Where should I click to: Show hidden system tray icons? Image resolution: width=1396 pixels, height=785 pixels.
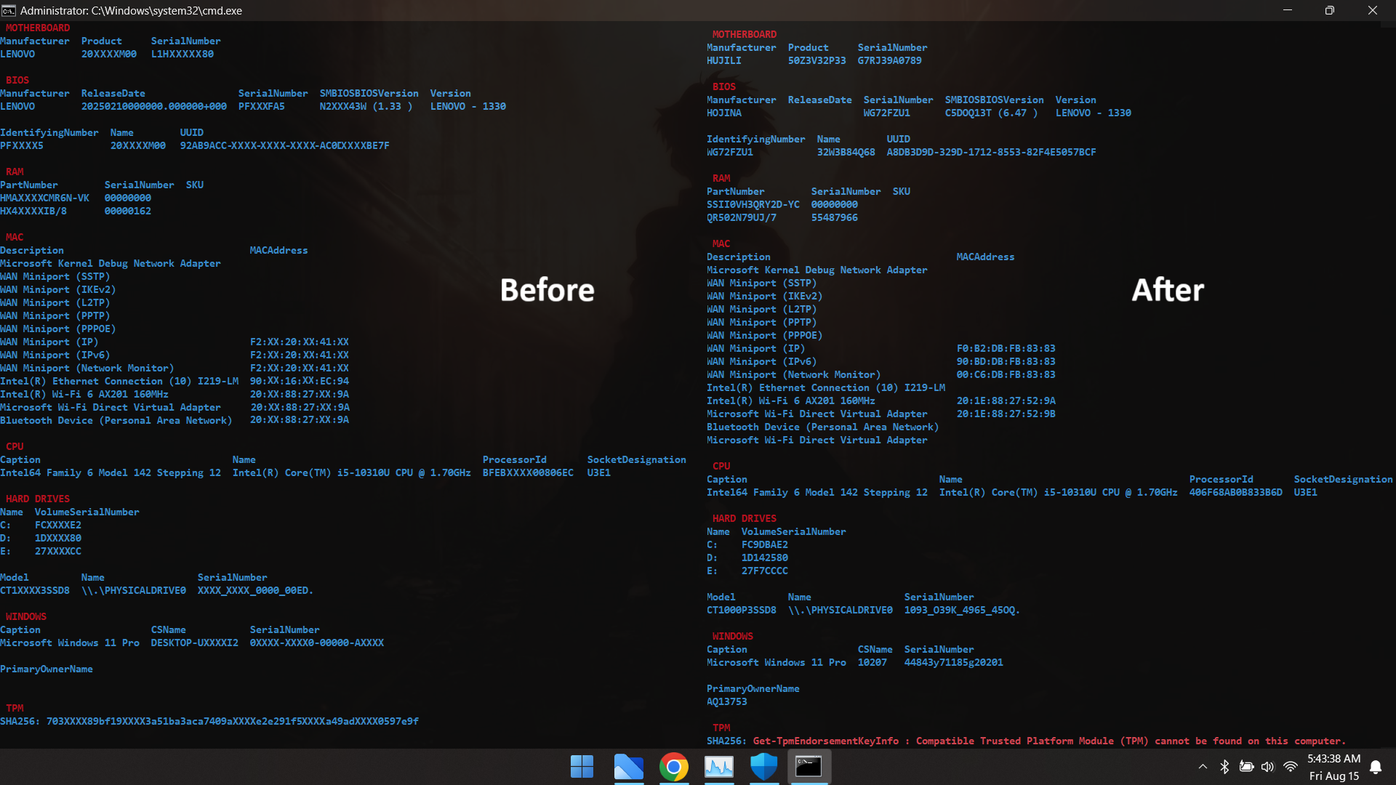click(x=1203, y=766)
